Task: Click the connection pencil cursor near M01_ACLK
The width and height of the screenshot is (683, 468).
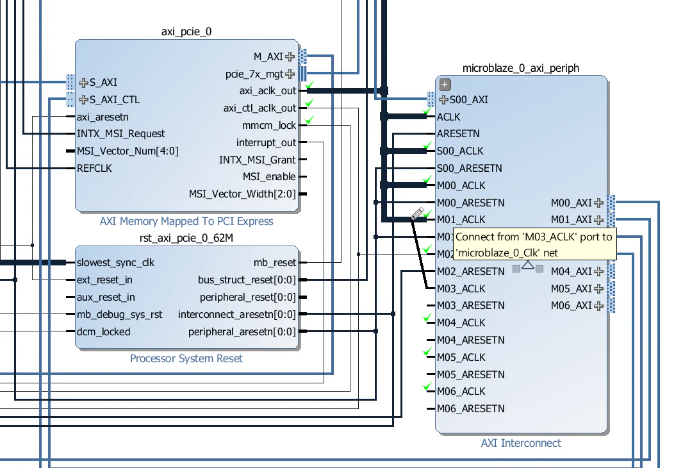Action: 417,213
